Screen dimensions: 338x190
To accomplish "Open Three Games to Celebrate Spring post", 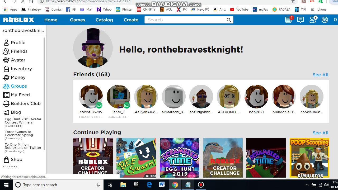I will (19, 134).
